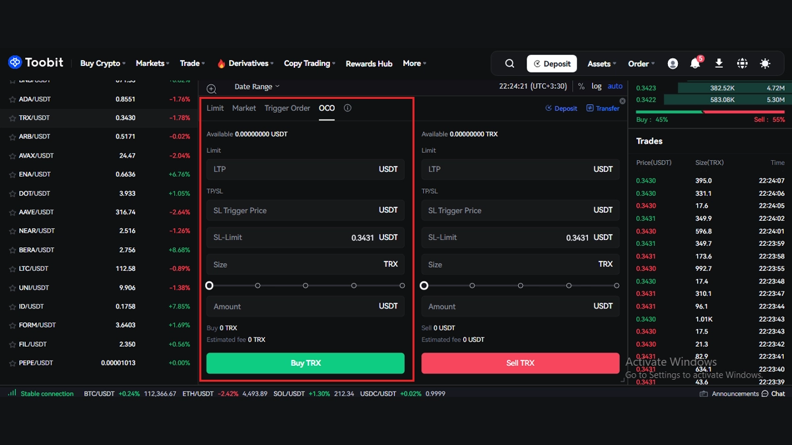Screen dimensions: 792x445
Task: Open notifications bell icon
Action: point(695,63)
